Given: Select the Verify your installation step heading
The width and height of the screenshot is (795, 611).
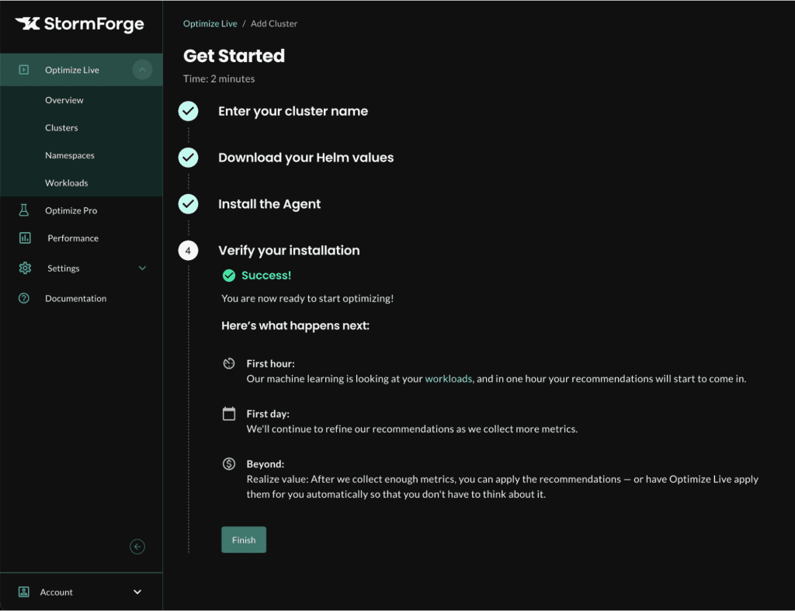Looking at the screenshot, I should [x=289, y=251].
